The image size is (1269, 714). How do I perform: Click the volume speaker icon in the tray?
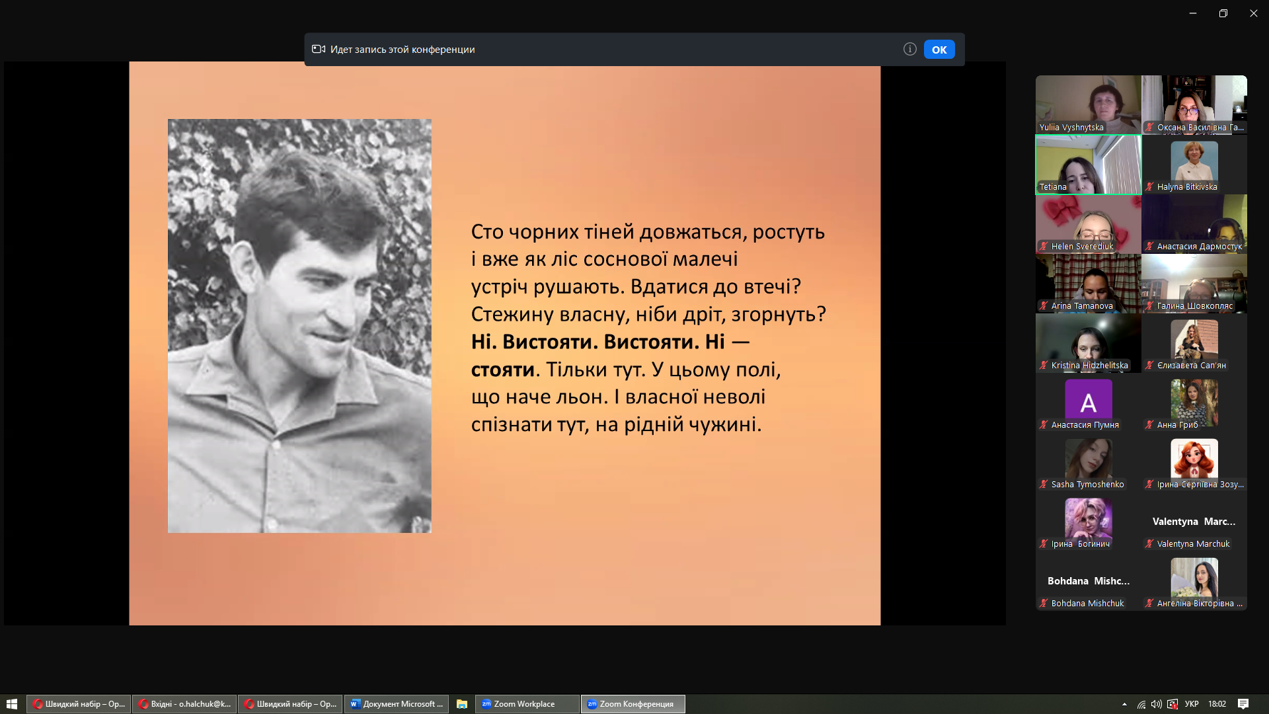tap(1156, 704)
